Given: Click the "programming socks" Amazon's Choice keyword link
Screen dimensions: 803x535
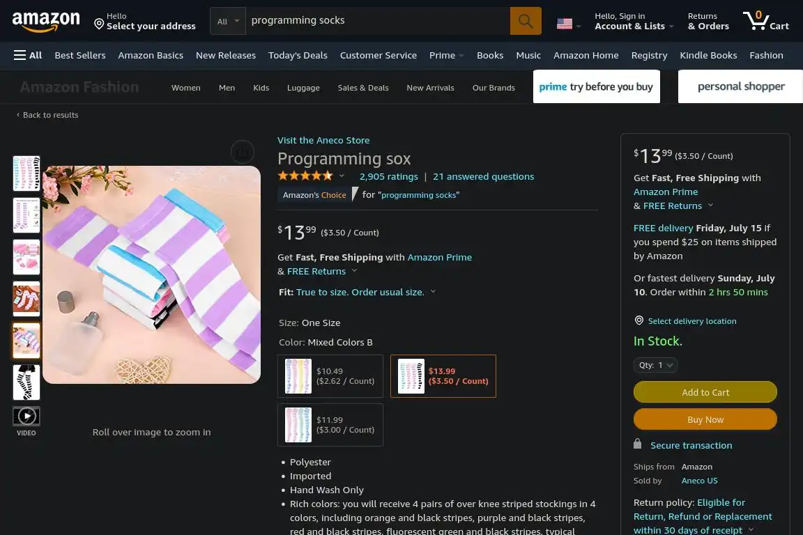Looking at the screenshot, I should click(x=418, y=195).
